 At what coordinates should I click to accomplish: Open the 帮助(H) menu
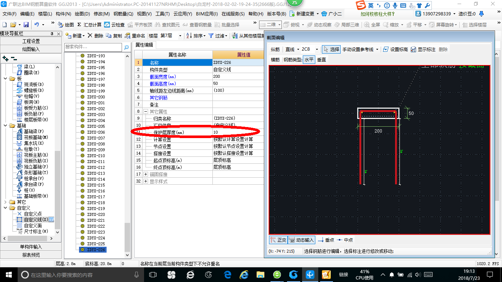pos(256,14)
